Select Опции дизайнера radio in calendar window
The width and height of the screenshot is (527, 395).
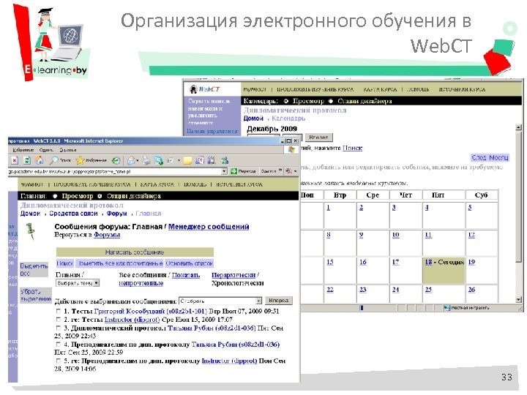pyautogui.click(x=331, y=101)
